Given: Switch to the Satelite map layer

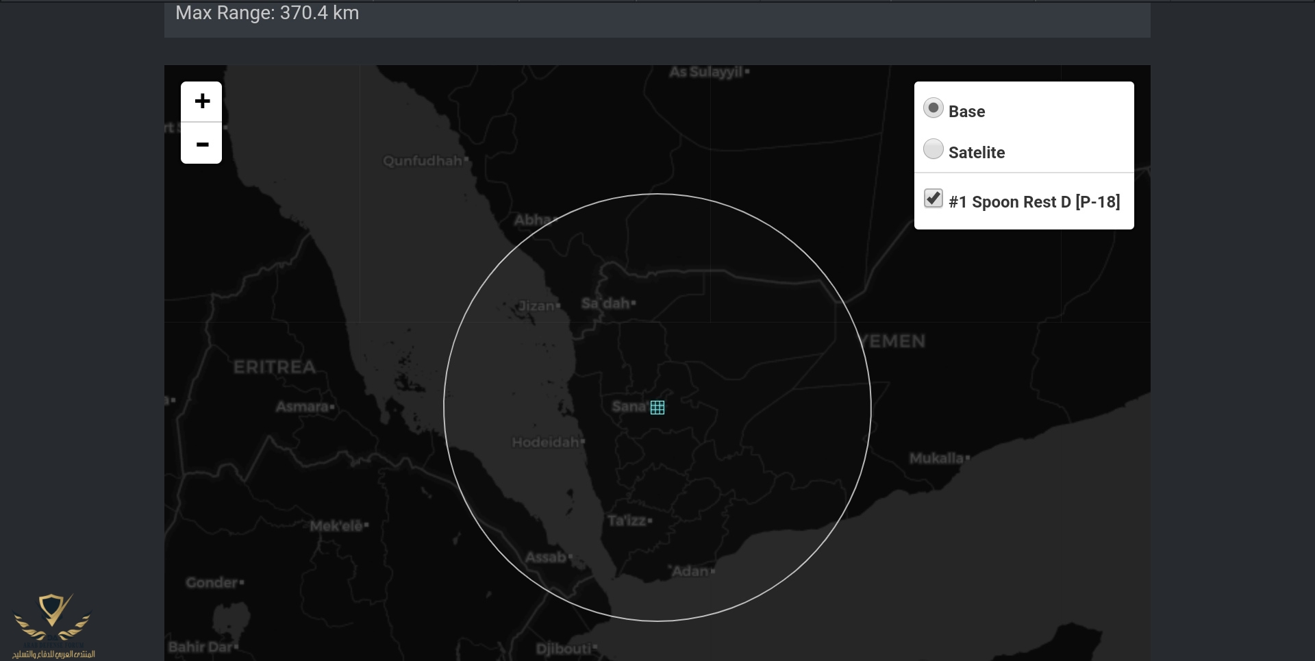Looking at the screenshot, I should coord(933,149).
